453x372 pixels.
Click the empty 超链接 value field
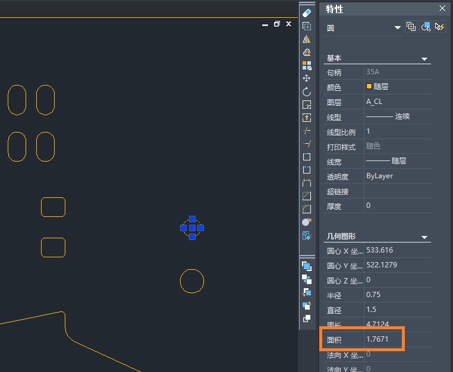pyautogui.click(x=398, y=191)
